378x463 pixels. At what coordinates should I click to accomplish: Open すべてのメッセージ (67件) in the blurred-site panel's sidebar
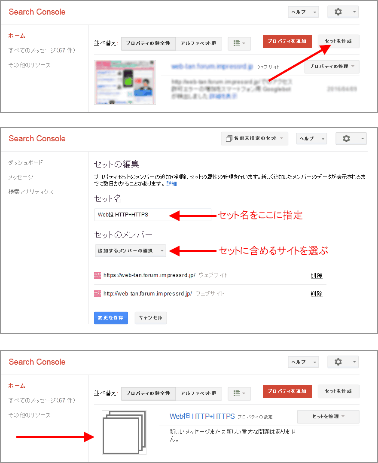click(x=42, y=51)
